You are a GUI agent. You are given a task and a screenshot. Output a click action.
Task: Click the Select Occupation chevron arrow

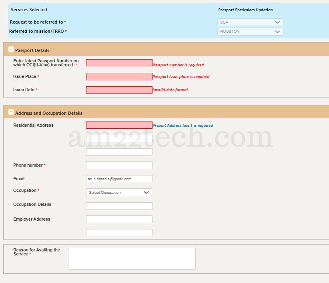pyautogui.click(x=146, y=192)
